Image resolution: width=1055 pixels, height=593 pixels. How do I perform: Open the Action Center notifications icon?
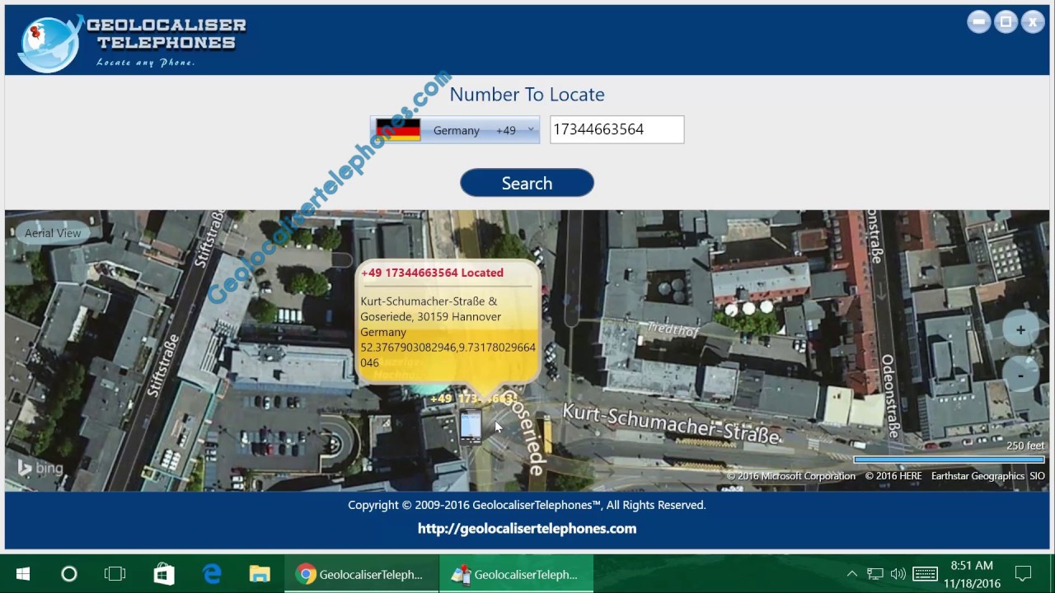[x=1023, y=574]
